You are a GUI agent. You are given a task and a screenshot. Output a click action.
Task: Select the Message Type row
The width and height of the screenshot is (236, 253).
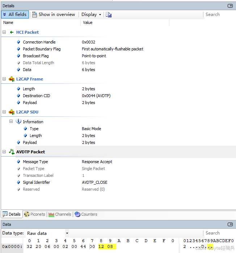tap(118, 162)
